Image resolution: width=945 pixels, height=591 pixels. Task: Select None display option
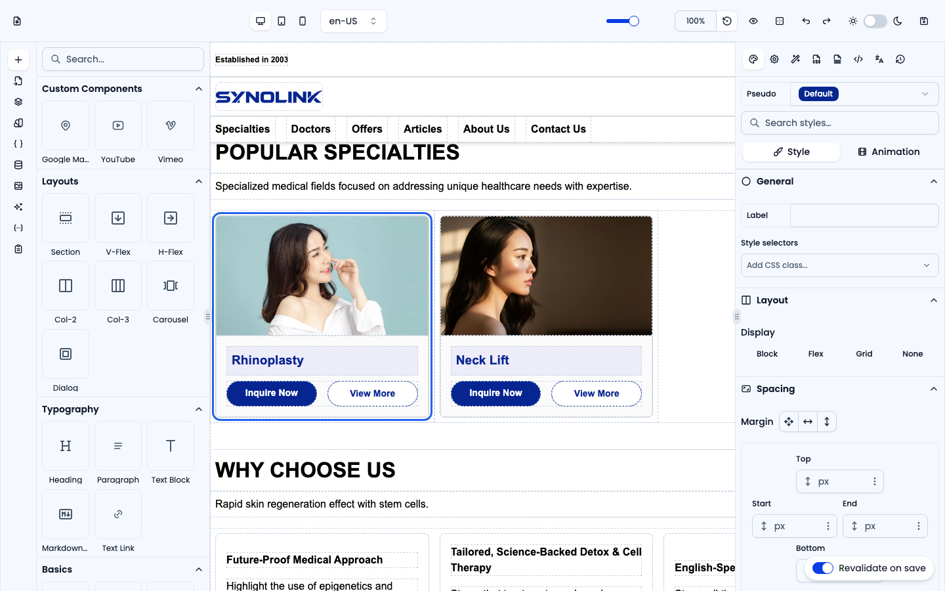(x=913, y=354)
